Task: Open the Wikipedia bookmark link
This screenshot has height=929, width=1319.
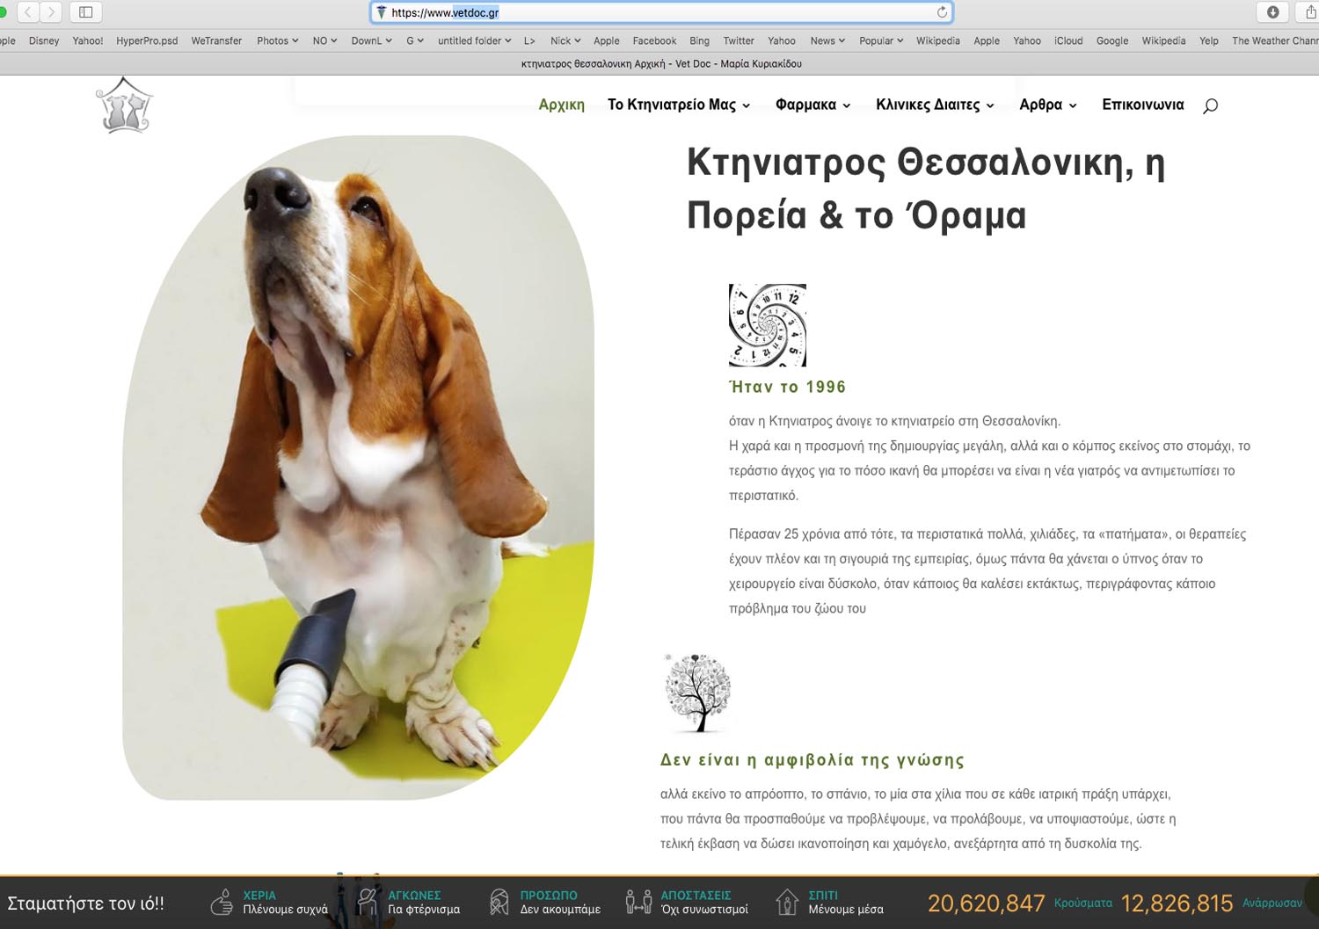Action: pos(937,40)
